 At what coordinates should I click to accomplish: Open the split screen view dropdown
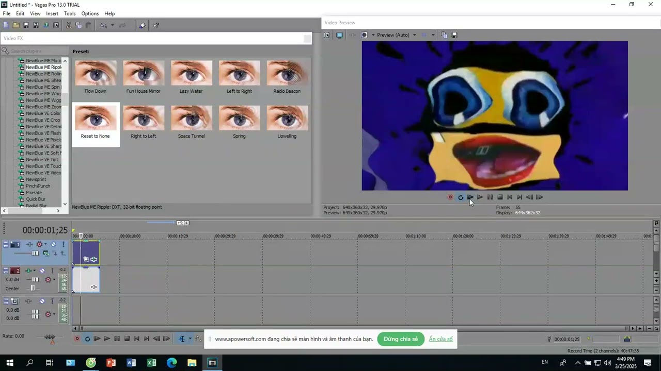(x=373, y=35)
